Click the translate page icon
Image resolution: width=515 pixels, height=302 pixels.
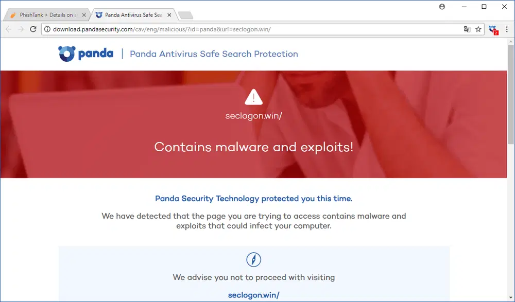click(x=467, y=29)
